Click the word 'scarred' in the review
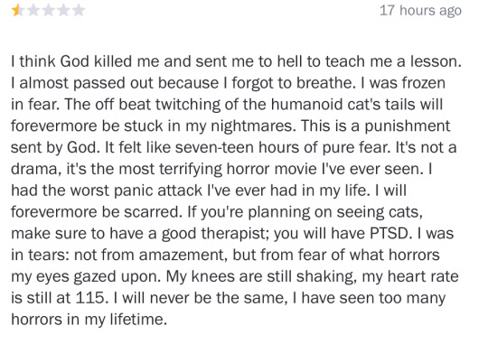 (152, 212)
